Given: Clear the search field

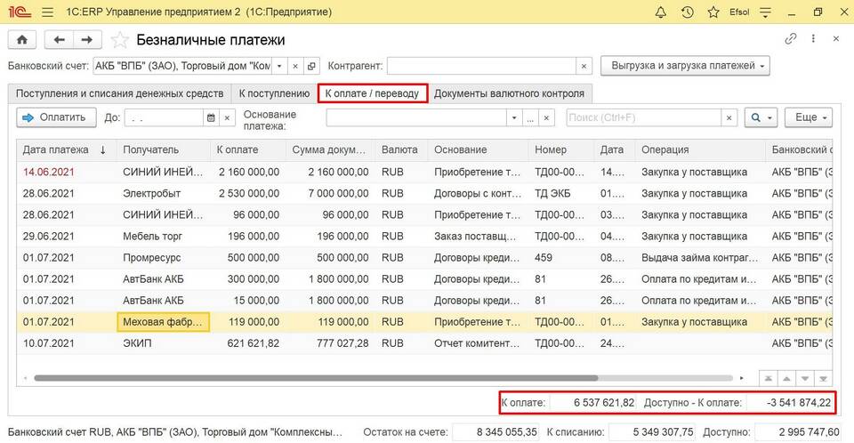Looking at the screenshot, I should (x=729, y=117).
